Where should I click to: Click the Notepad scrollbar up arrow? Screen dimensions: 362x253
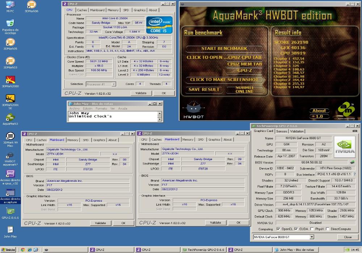tap(160, 113)
